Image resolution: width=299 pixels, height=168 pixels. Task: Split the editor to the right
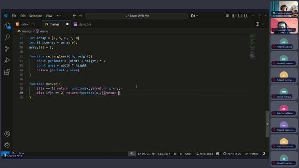click(x=257, y=24)
